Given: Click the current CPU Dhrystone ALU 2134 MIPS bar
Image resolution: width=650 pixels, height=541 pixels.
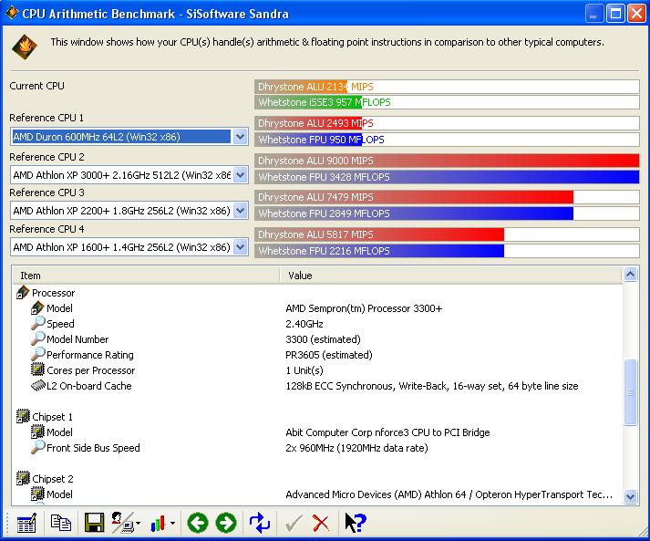Looking at the screenshot, I should pyautogui.click(x=447, y=87).
